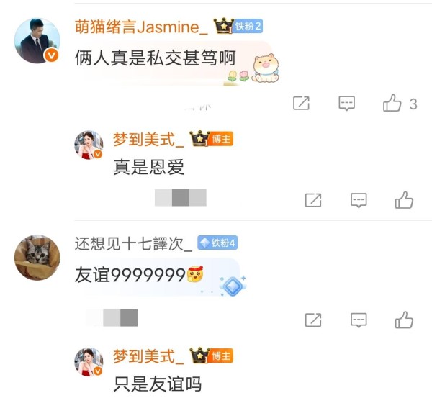The width and height of the screenshot is (432, 398).
Task: Like 萌猫绪言Jasmine_'s comment with 3 likes
Action: click(x=392, y=103)
